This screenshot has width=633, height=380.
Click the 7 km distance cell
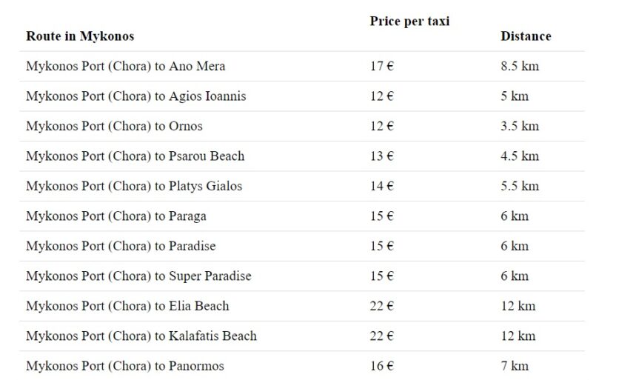tap(515, 366)
